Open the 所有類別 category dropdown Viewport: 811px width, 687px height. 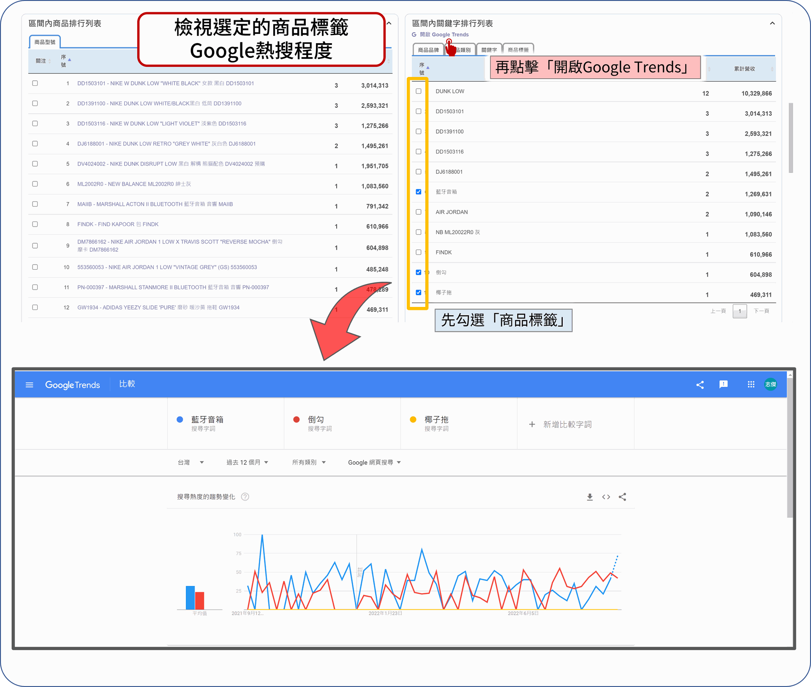point(309,463)
